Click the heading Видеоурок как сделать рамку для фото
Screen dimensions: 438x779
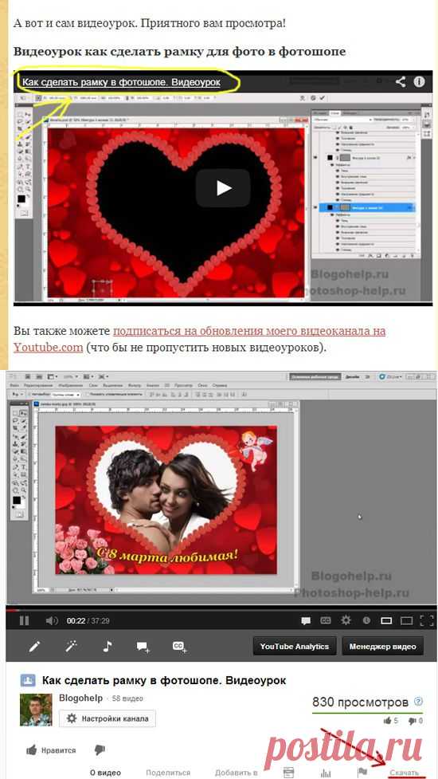coord(179,51)
